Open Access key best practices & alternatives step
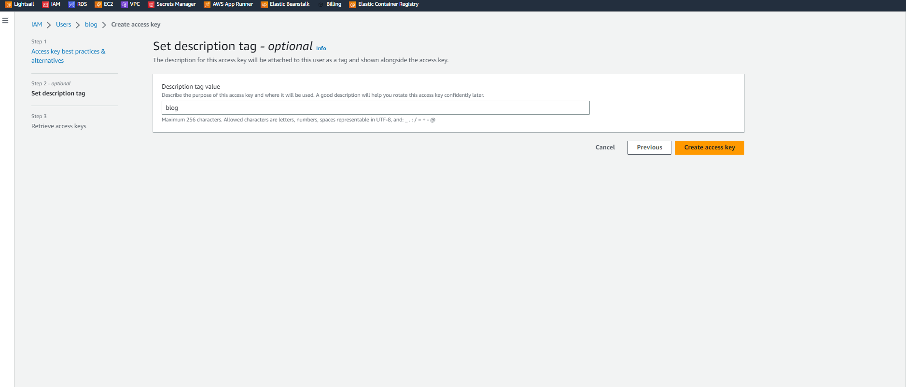This screenshot has height=387, width=906. (68, 56)
